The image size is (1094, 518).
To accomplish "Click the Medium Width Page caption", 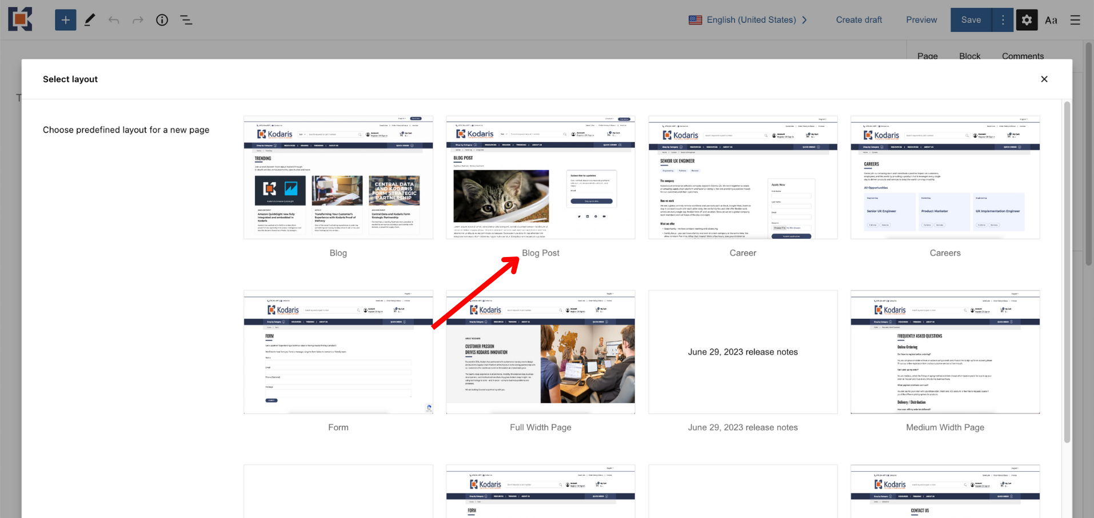I will (x=945, y=427).
